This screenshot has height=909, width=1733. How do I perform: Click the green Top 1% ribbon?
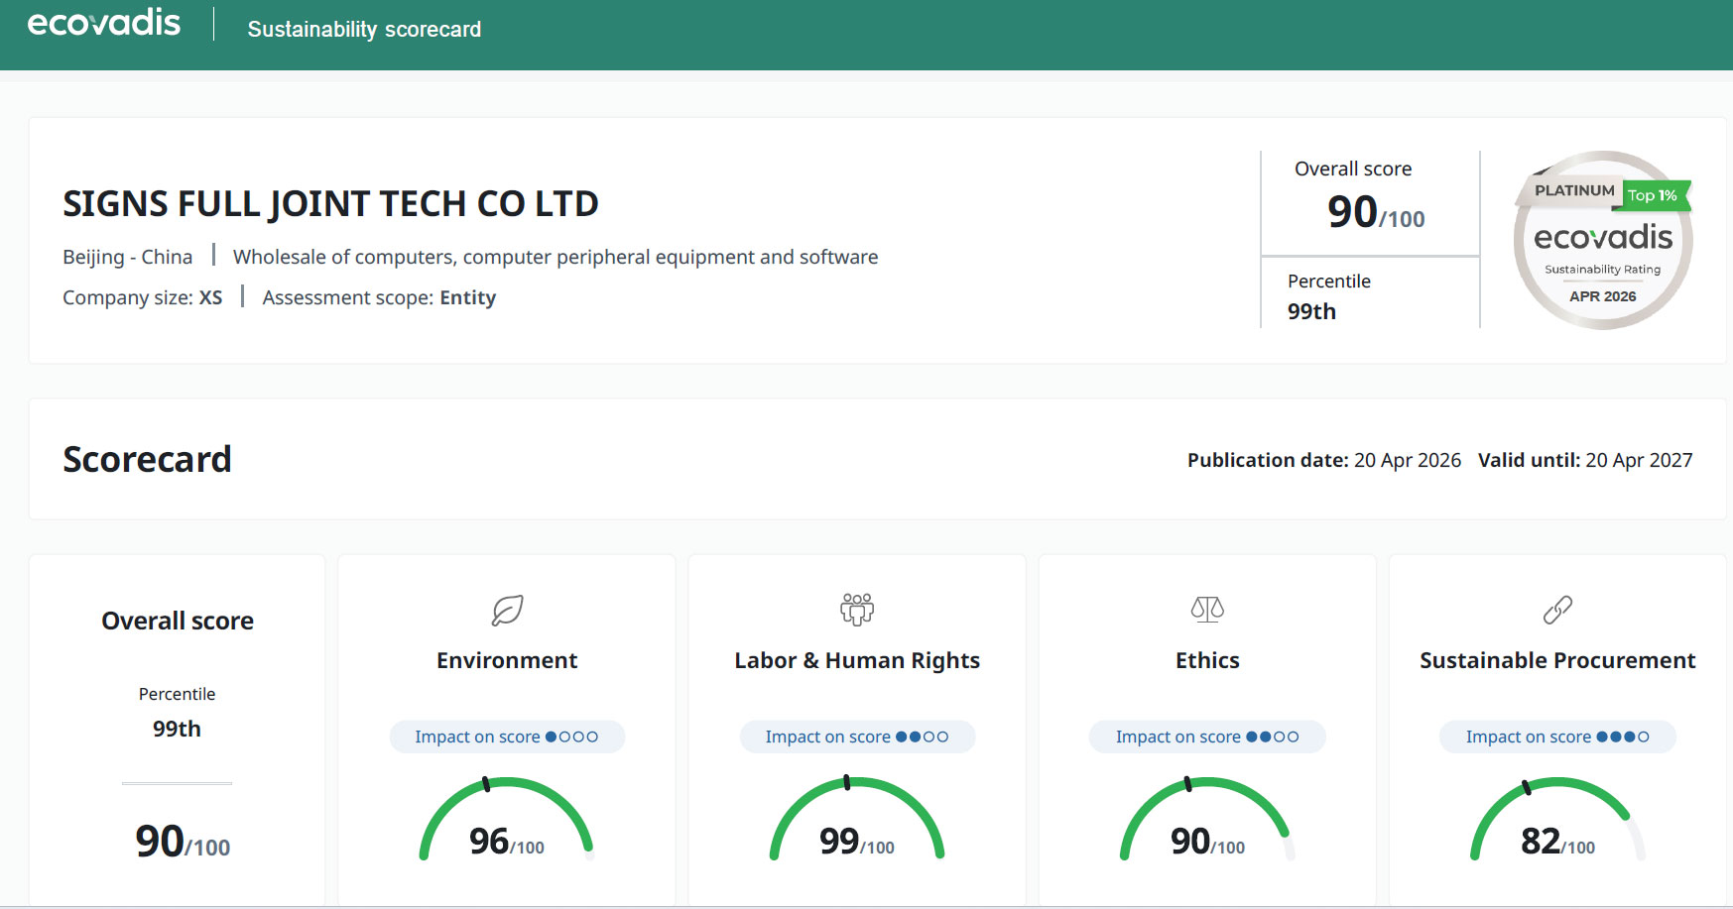tap(1657, 195)
